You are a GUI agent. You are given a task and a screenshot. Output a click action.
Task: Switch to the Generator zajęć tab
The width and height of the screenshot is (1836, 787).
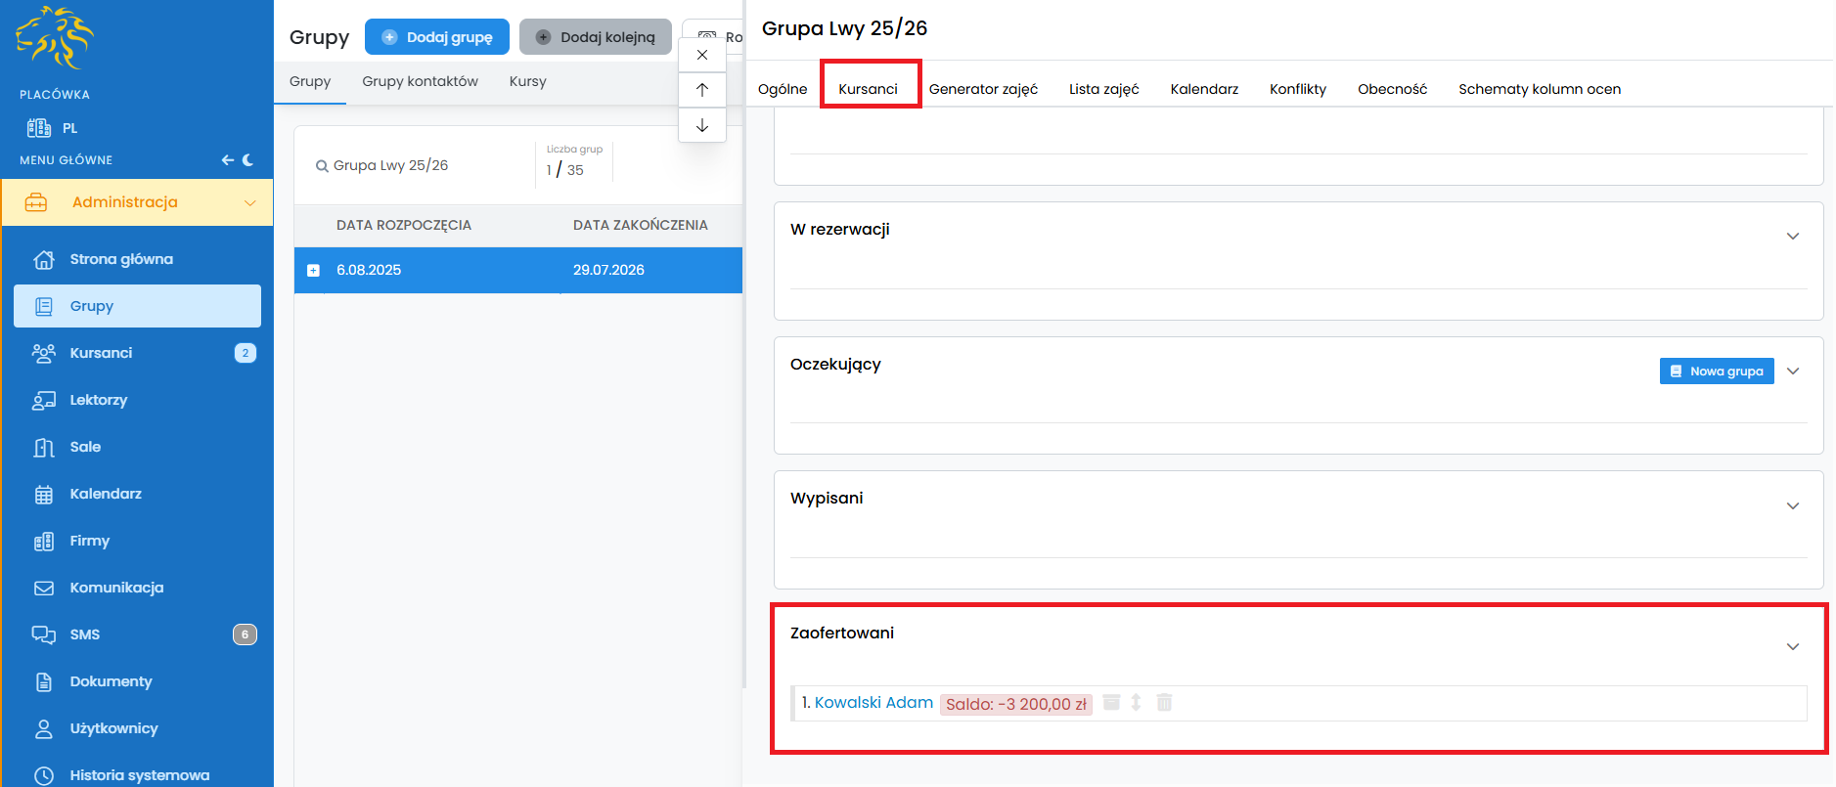point(982,89)
